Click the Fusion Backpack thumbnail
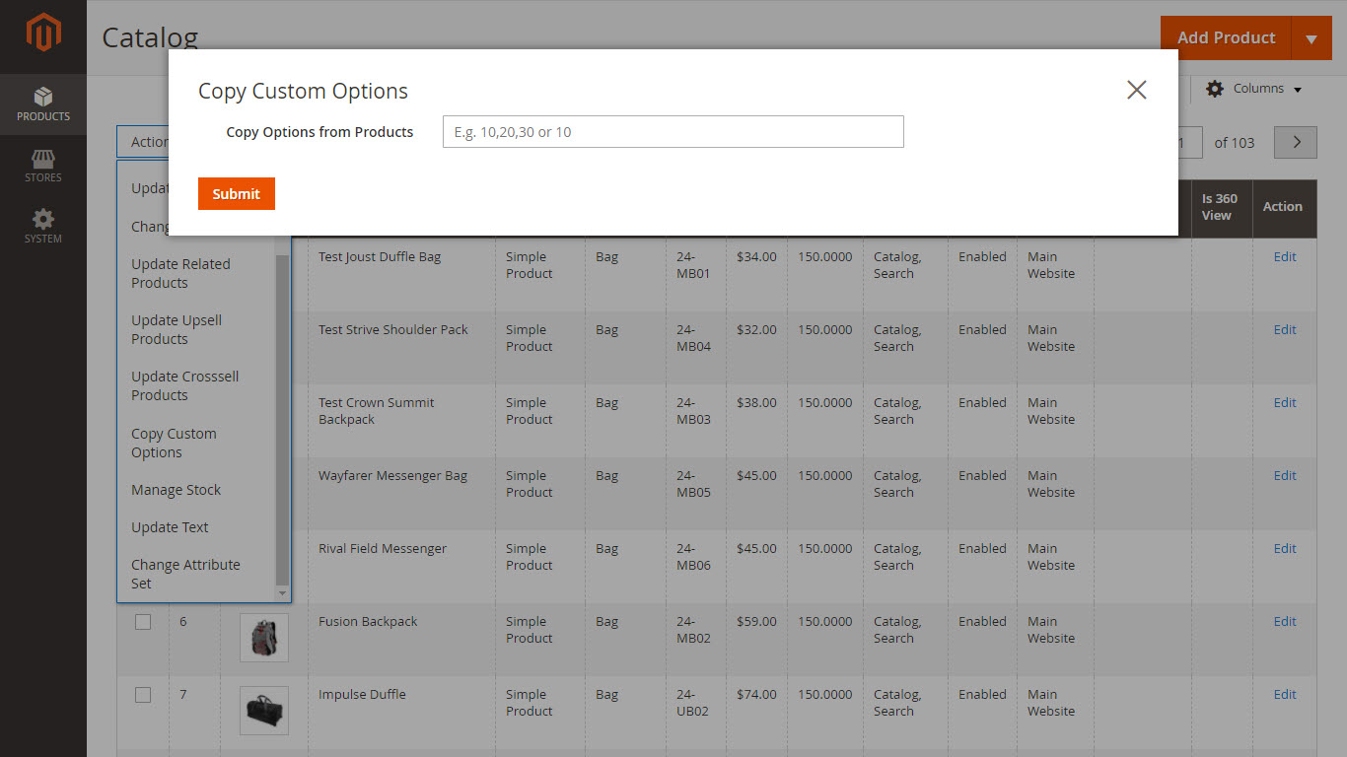The width and height of the screenshot is (1347, 757). pyautogui.click(x=264, y=638)
